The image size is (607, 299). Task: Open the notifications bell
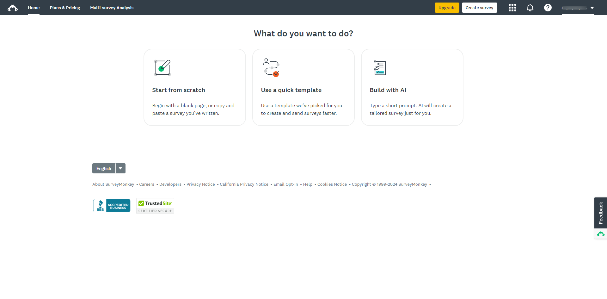pyautogui.click(x=530, y=8)
